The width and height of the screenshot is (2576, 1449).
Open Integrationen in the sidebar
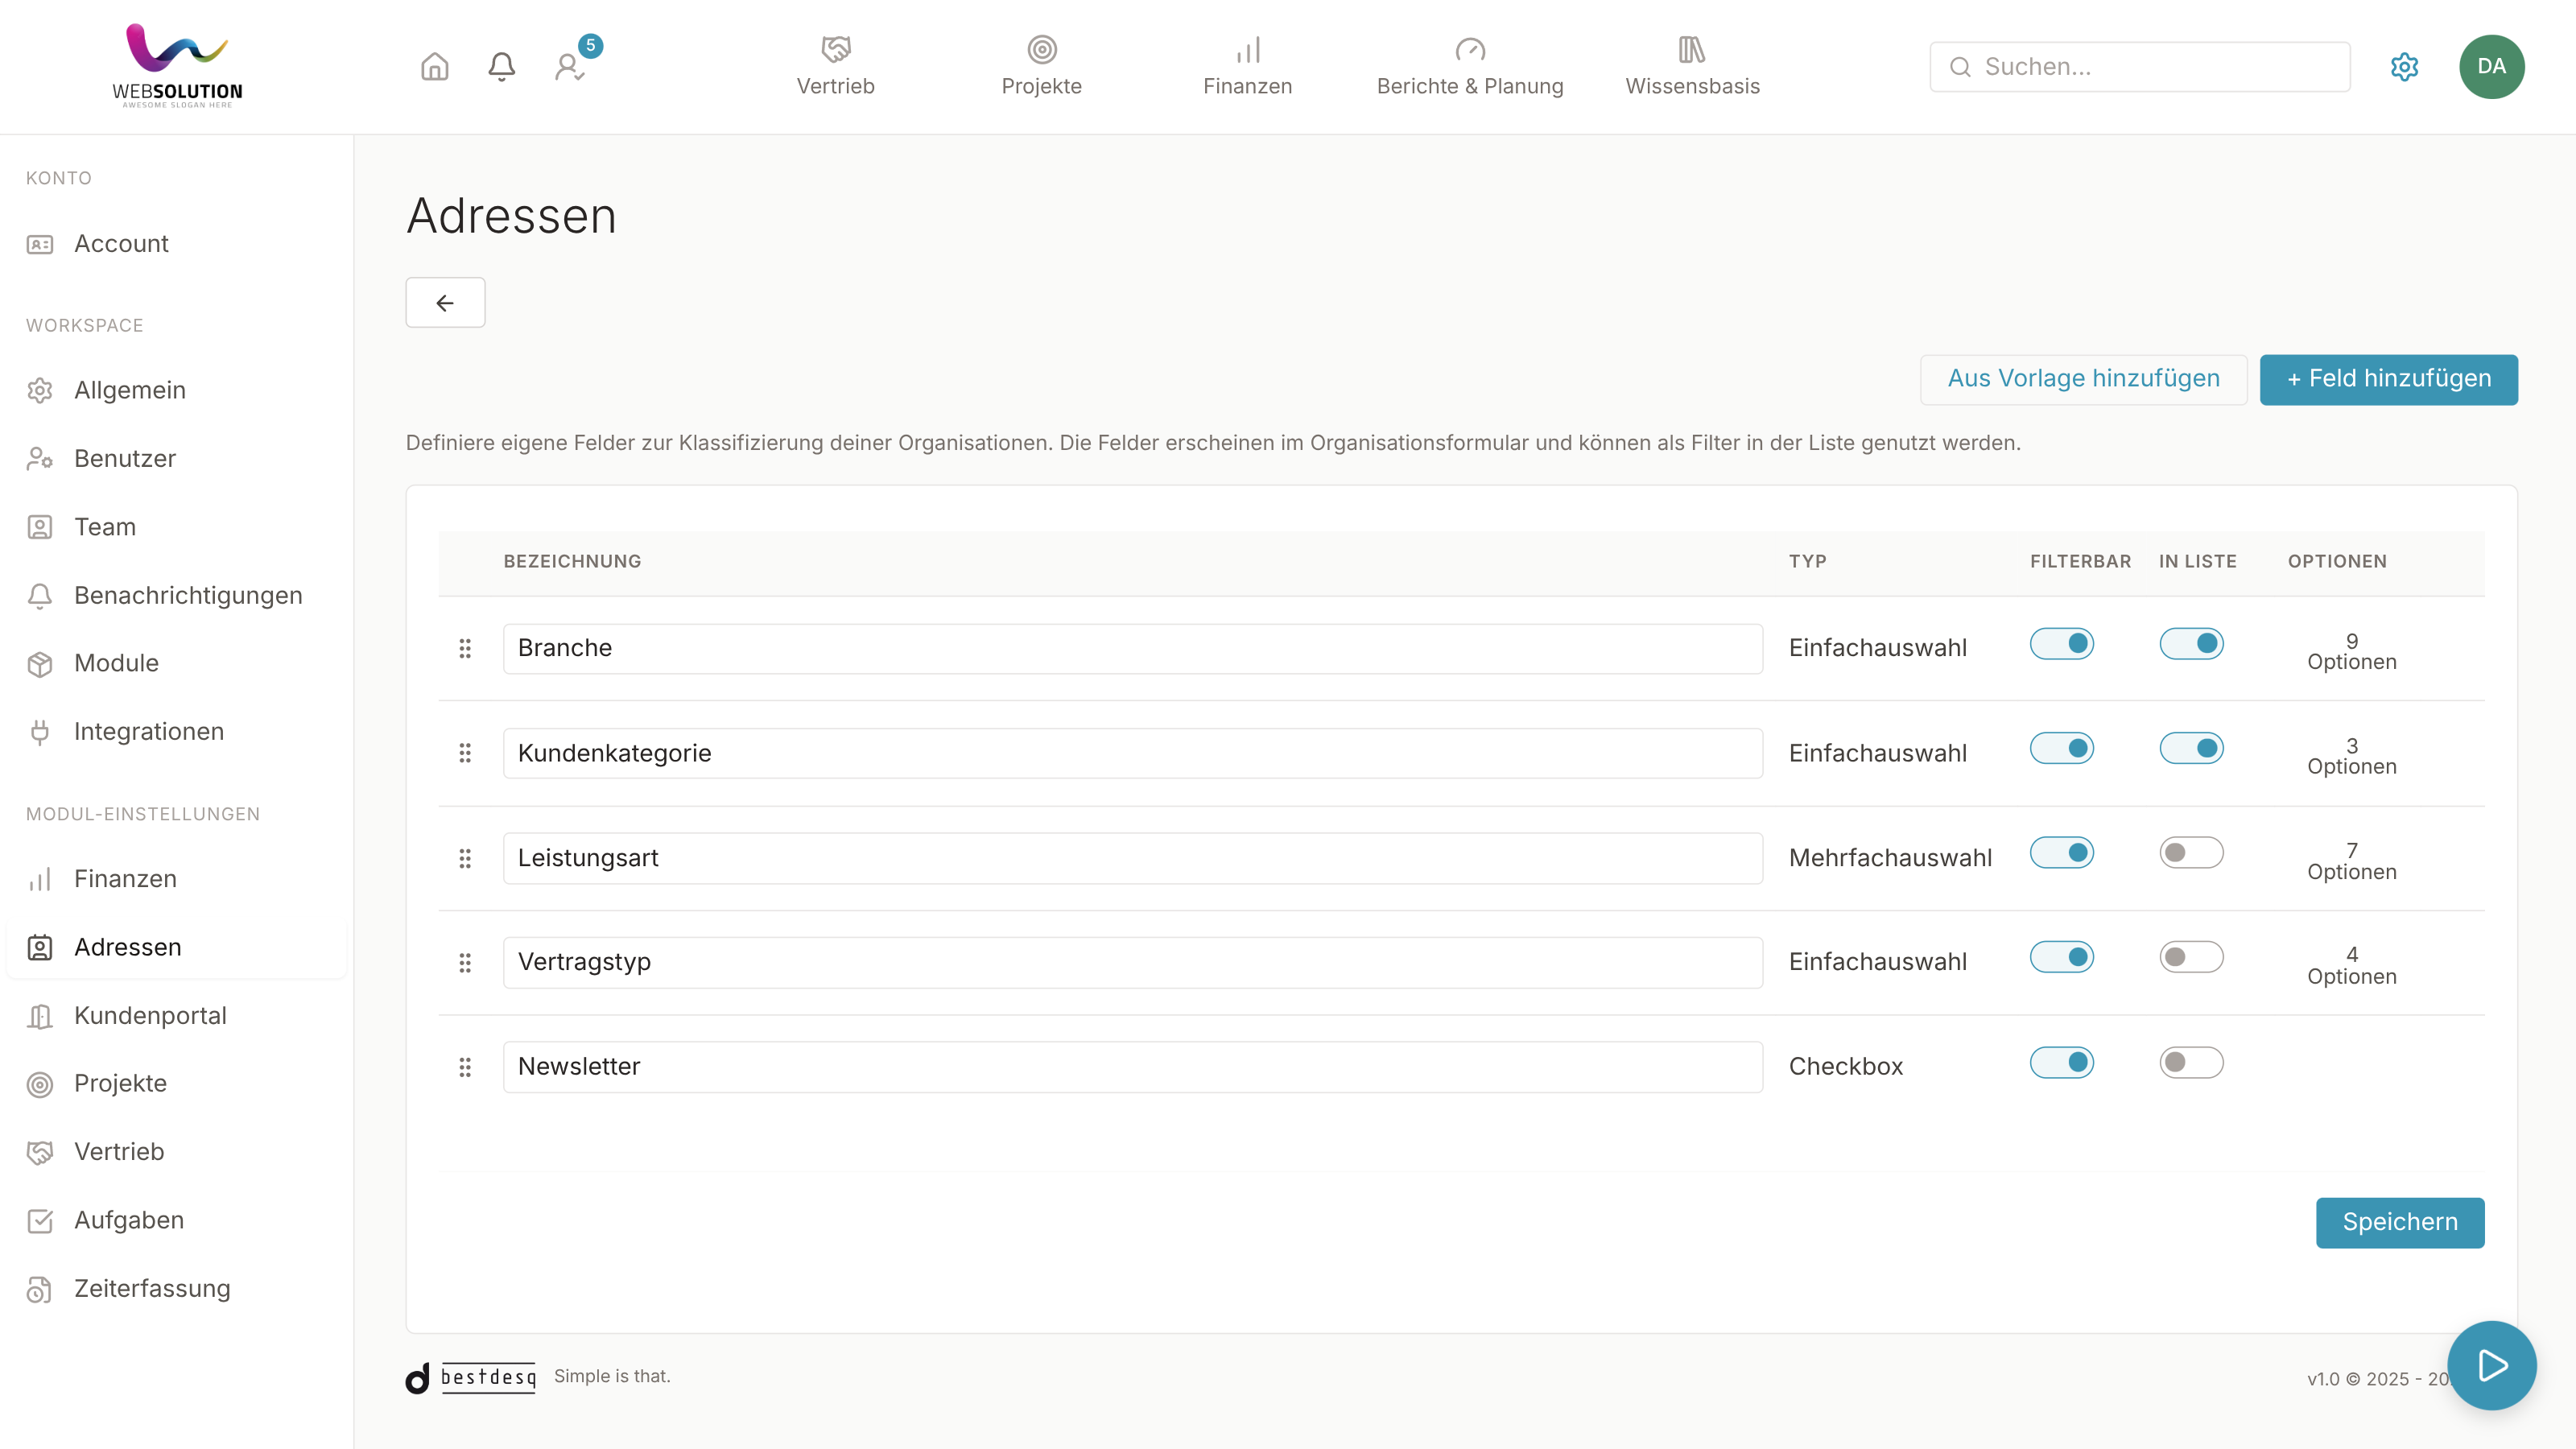coord(177,732)
